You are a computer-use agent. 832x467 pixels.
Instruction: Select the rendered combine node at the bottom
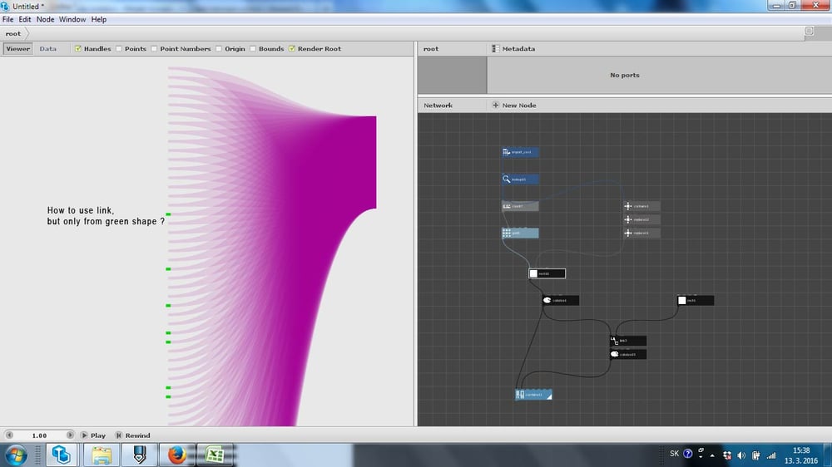(533, 395)
